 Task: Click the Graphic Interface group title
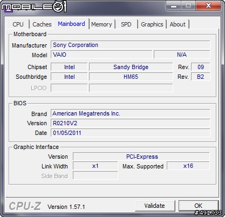point(36,147)
